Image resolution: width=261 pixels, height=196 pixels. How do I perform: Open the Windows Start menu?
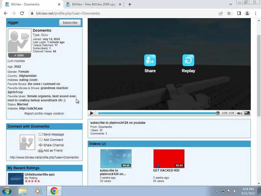point(7,191)
